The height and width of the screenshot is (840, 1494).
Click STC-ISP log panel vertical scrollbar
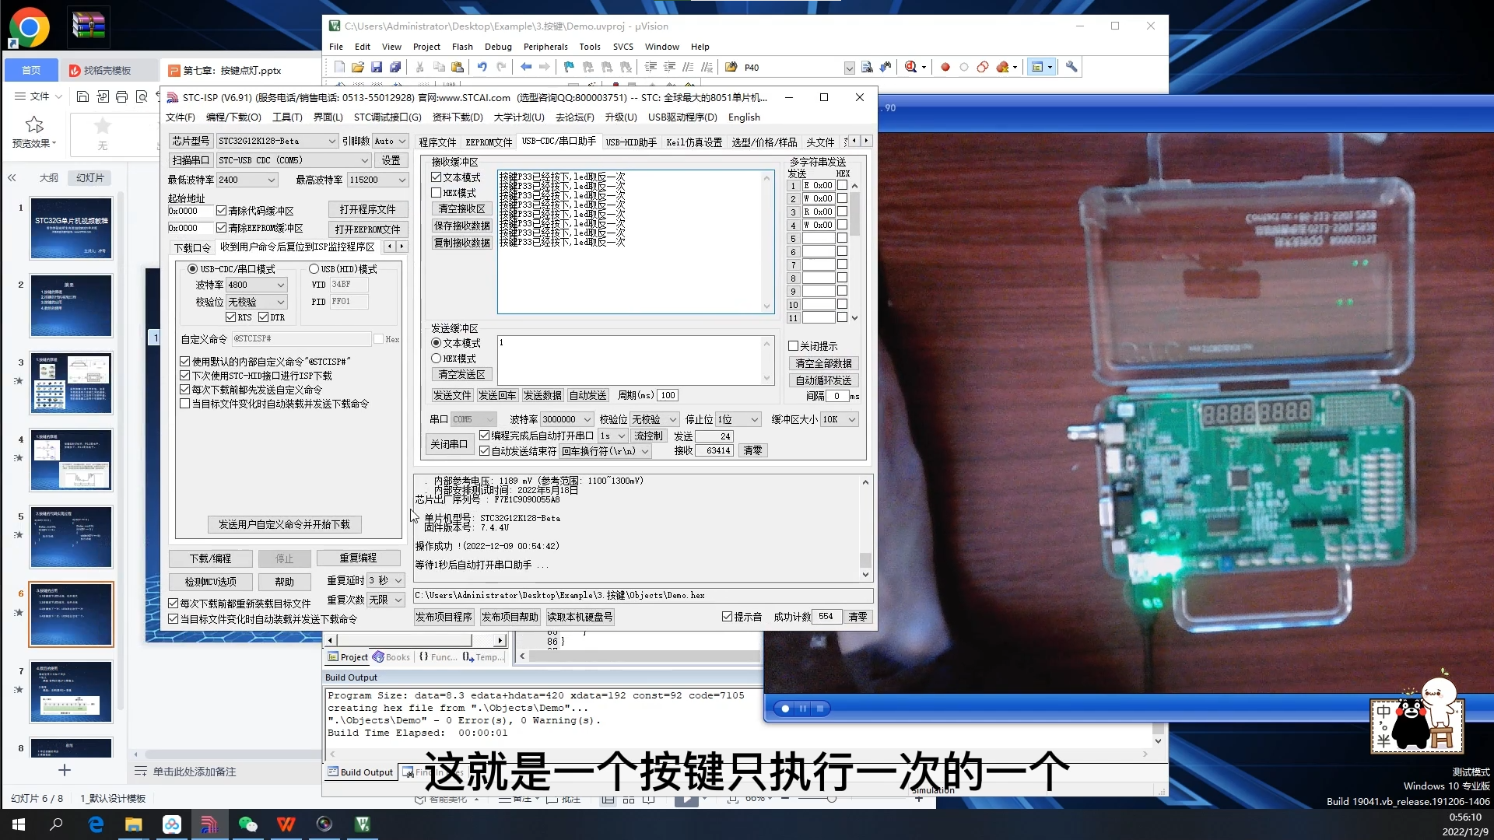click(x=865, y=529)
